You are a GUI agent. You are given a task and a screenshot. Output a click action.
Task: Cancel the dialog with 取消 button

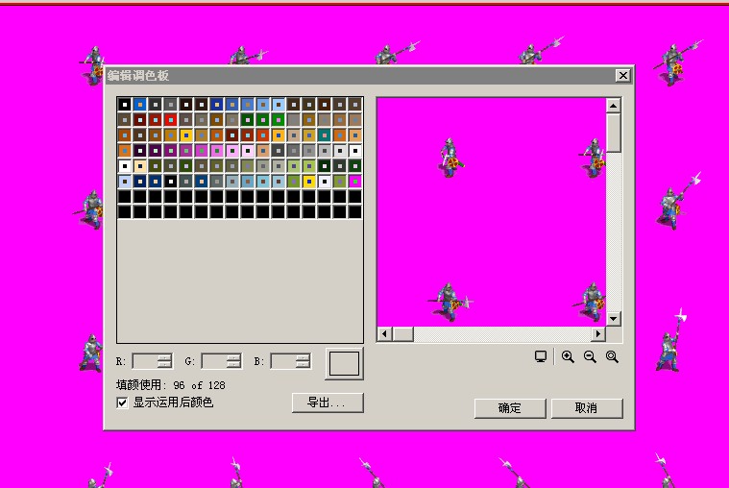click(587, 408)
